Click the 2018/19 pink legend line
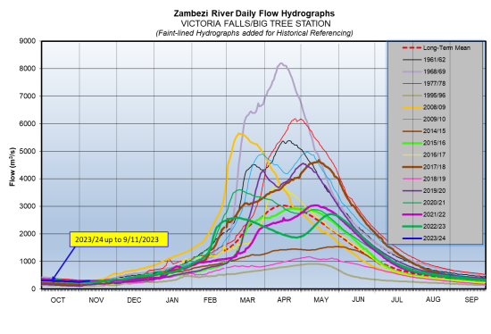This screenshot has height=334, width=491. click(x=412, y=179)
